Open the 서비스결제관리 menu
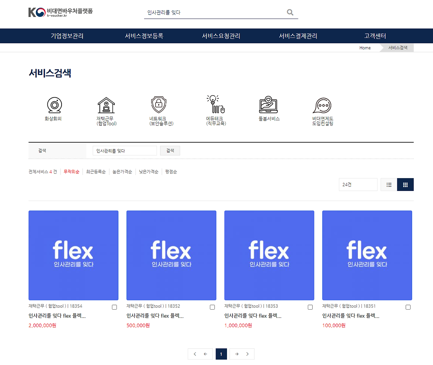 pyautogui.click(x=298, y=36)
